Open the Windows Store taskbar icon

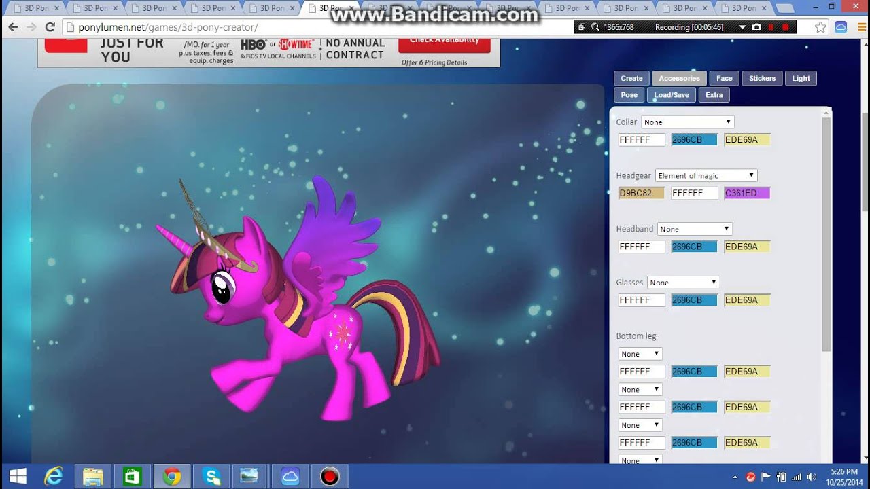[132, 476]
